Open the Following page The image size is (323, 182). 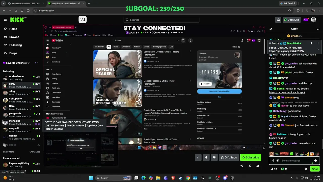(x=15, y=45)
